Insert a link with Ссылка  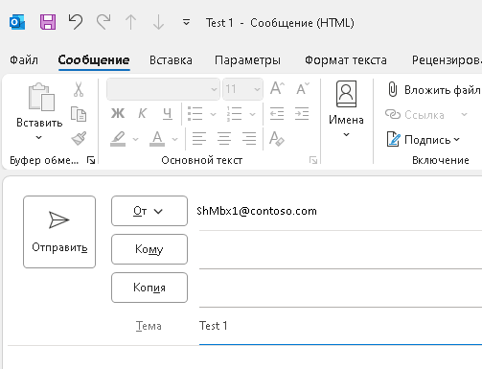coord(415,114)
